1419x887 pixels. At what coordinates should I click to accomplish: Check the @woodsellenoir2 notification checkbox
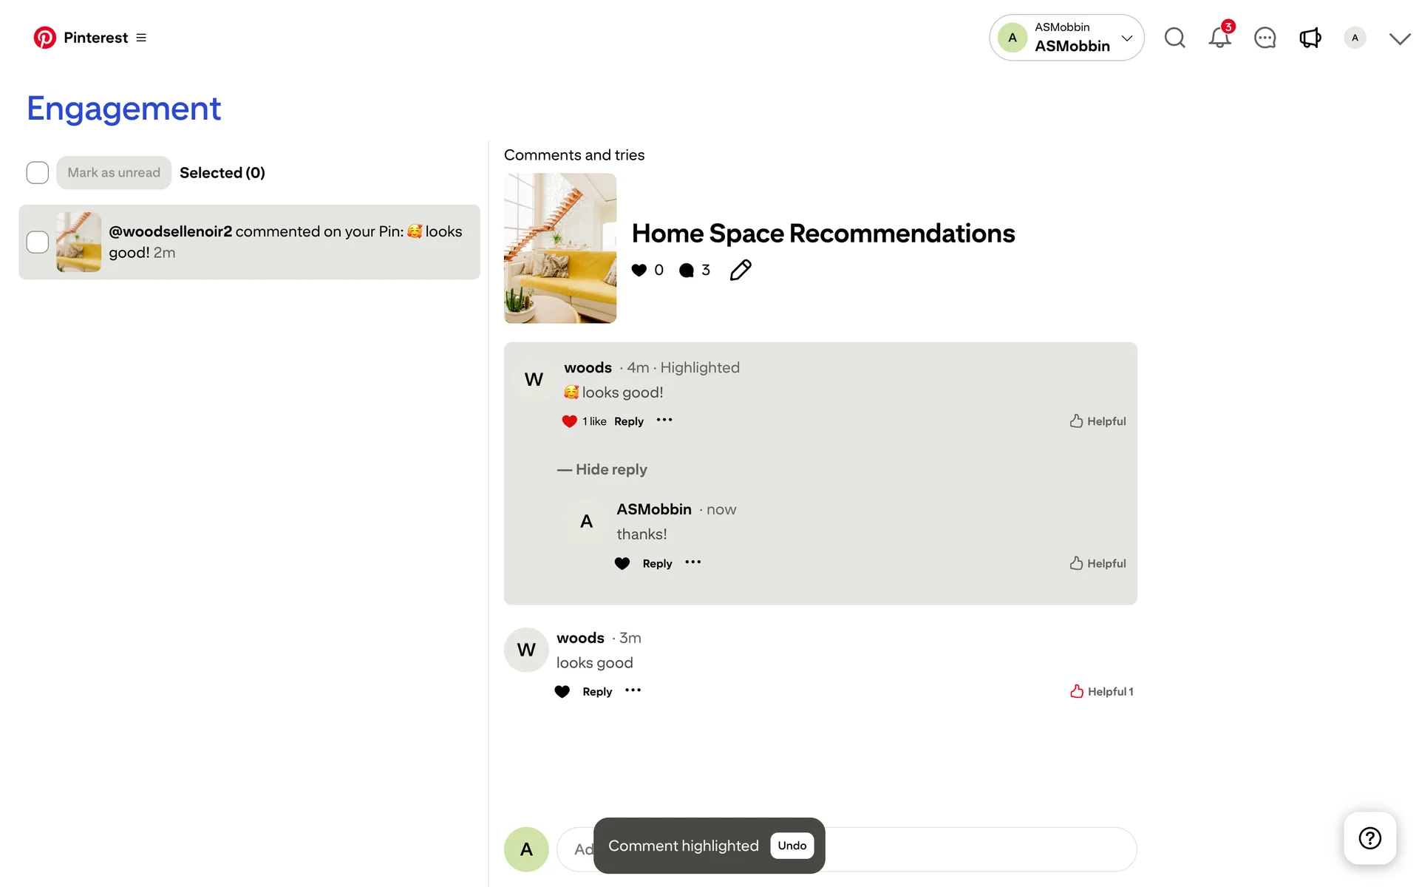(x=38, y=242)
